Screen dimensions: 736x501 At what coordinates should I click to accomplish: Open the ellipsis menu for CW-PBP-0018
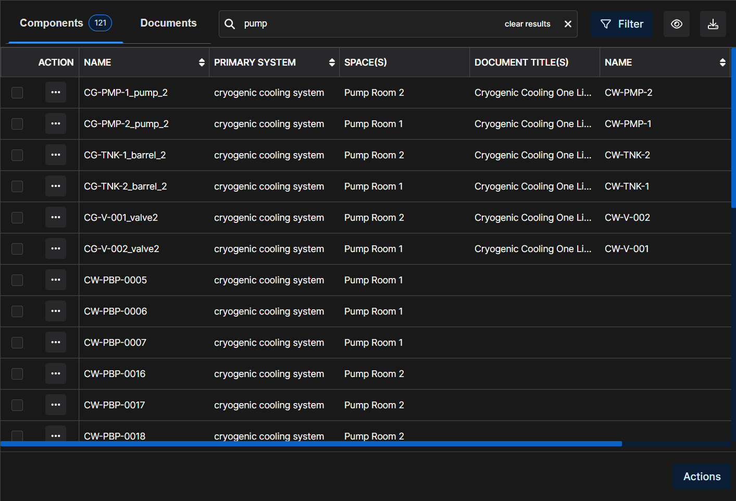point(56,433)
